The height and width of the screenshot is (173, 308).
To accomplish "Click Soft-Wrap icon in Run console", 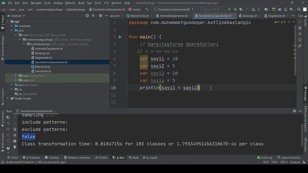I will click(15, 129).
